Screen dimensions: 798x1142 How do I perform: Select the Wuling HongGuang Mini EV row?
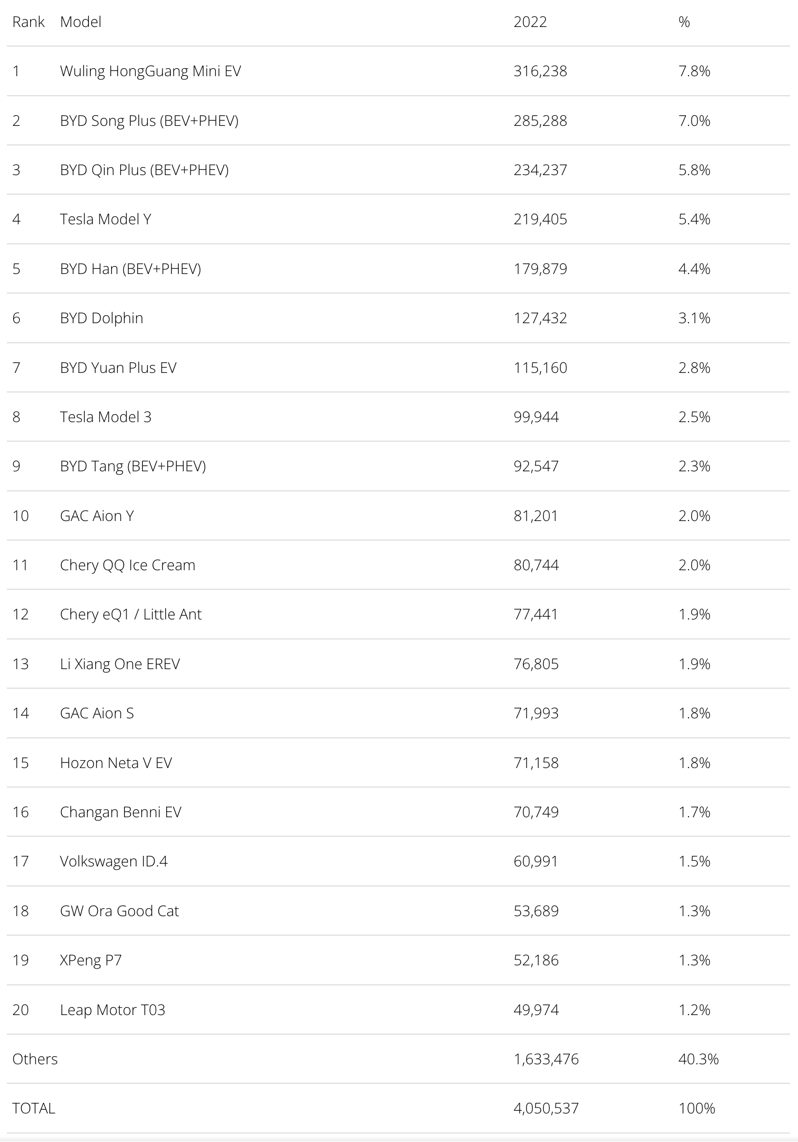tap(398, 71)
